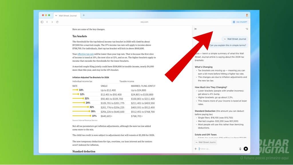
Task: Focus the Follow up message field
Action: [x=217, y=149]
